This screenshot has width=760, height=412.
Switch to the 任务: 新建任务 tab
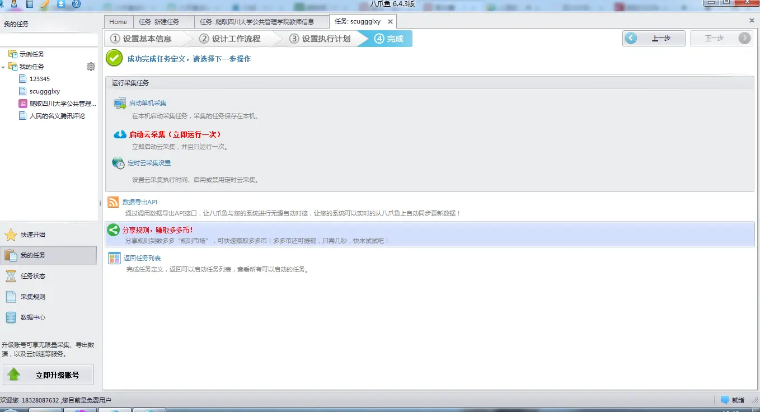[163, 22]
